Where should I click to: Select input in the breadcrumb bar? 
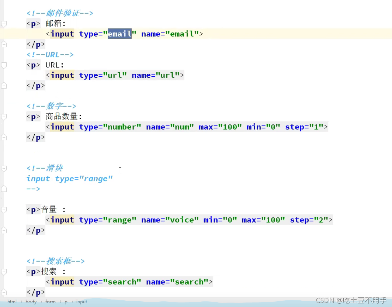point(81,302)
